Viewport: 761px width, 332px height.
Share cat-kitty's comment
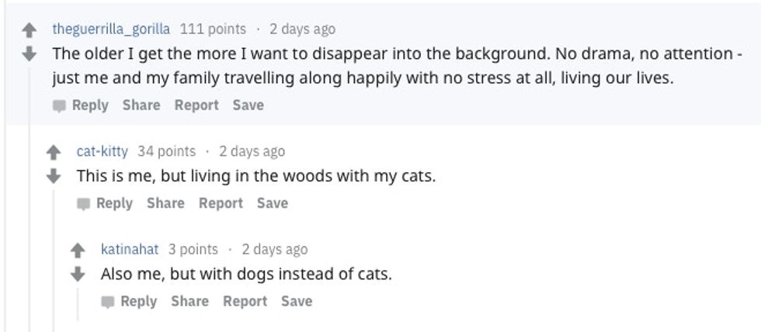tap(165, 203)
